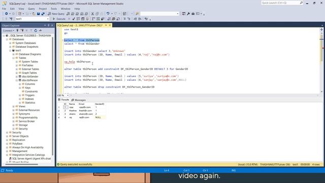
Task: Select the Constraints folder in the tree
Action: [x=31, y=91]
